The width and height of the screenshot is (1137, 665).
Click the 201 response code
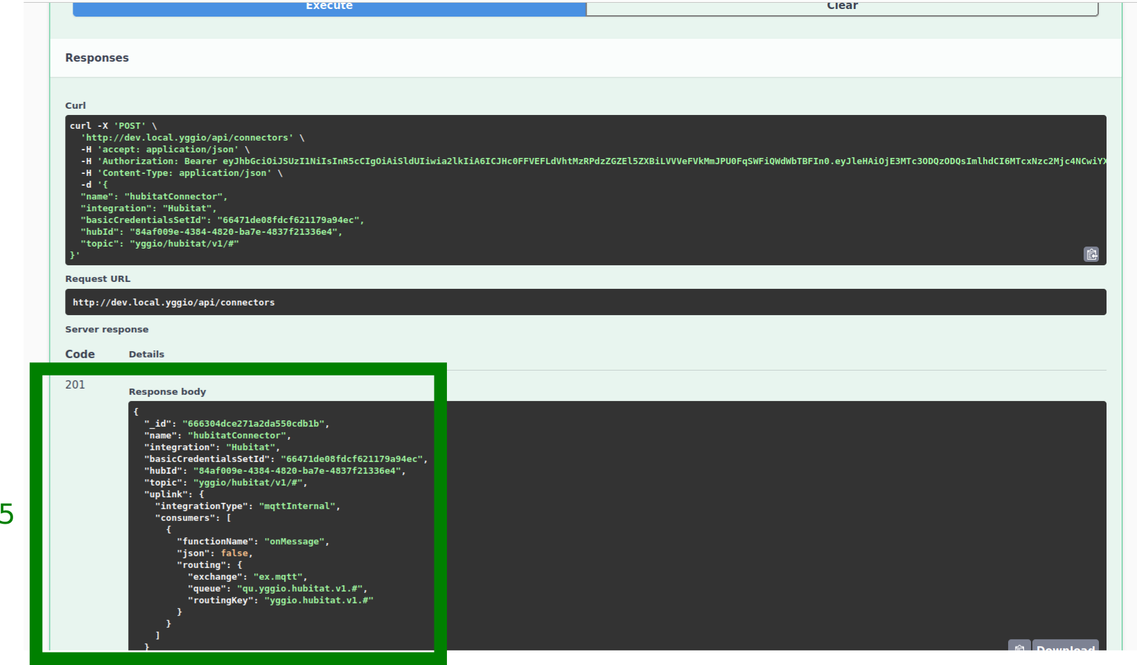pos(75,384)
